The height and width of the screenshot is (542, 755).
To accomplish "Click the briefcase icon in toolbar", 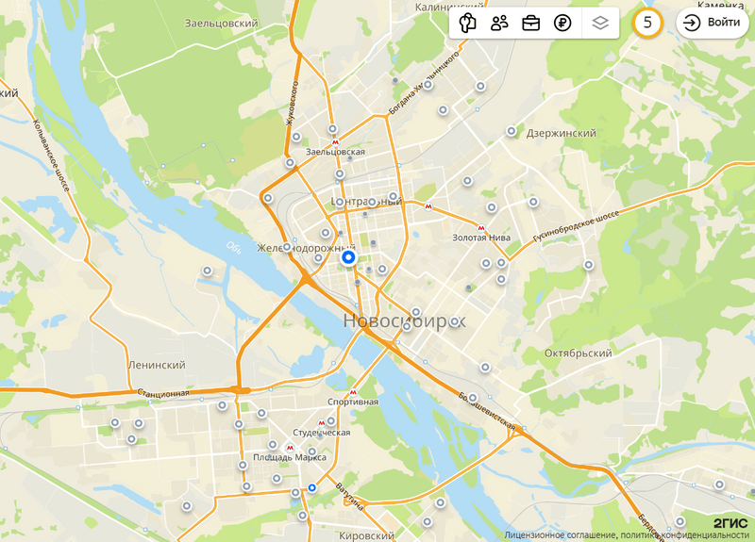I will (x=530, y=23).
